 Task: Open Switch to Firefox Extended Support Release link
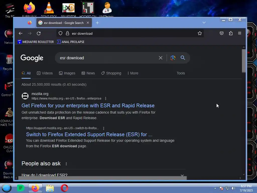click(x=89, y=134)
